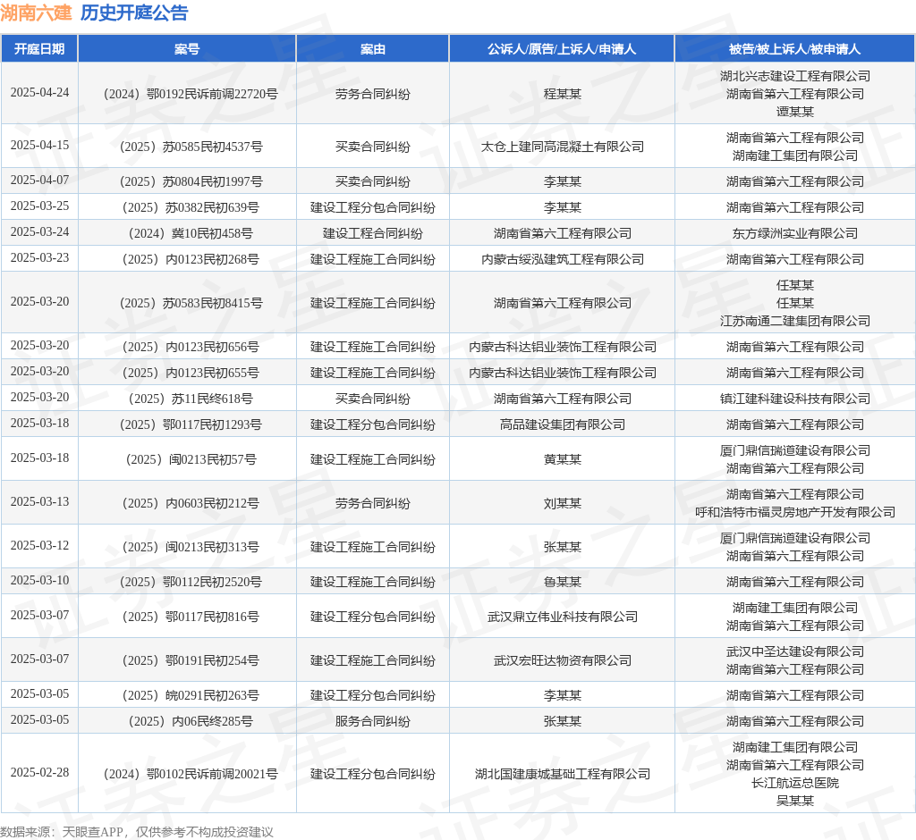Click defendant 湖北兴志建设工程有限公司

tap(795, 76)
